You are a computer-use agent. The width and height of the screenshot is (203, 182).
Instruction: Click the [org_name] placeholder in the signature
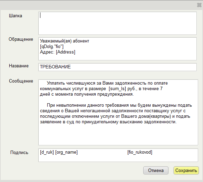click(x=66, y=152)
